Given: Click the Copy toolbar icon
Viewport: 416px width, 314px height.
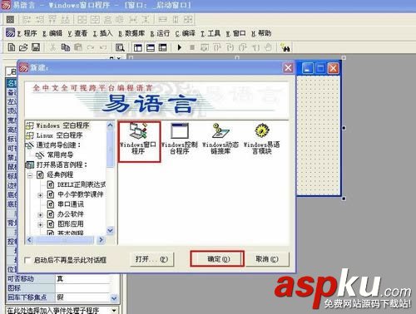Looking at the screenshot, I should (66, 47).
